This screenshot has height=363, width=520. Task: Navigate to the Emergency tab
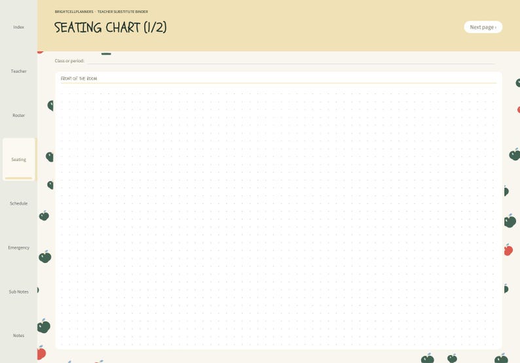(18, 247)
